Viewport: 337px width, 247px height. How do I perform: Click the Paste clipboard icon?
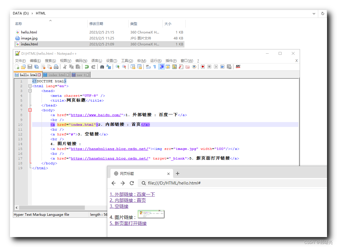click(78, 67)
